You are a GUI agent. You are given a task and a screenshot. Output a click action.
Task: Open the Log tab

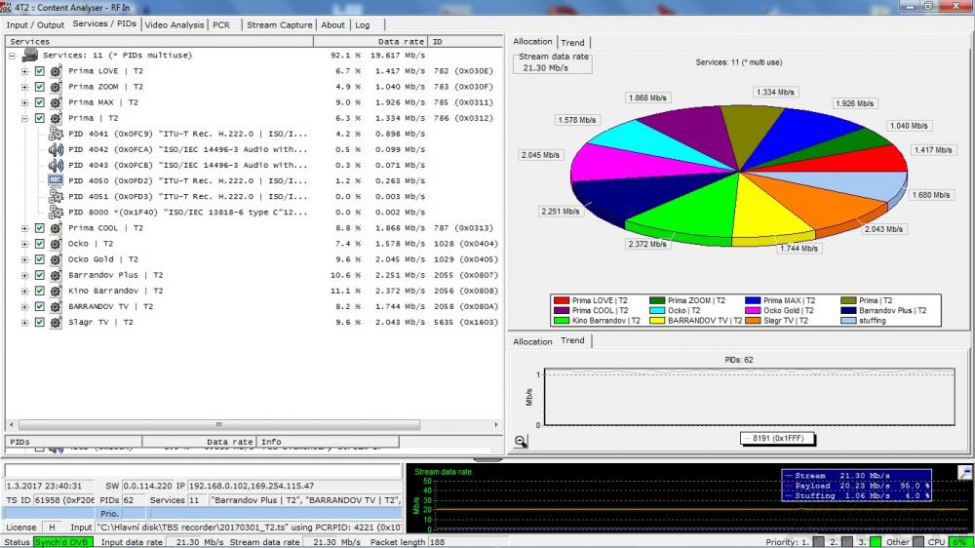point(363,25)
